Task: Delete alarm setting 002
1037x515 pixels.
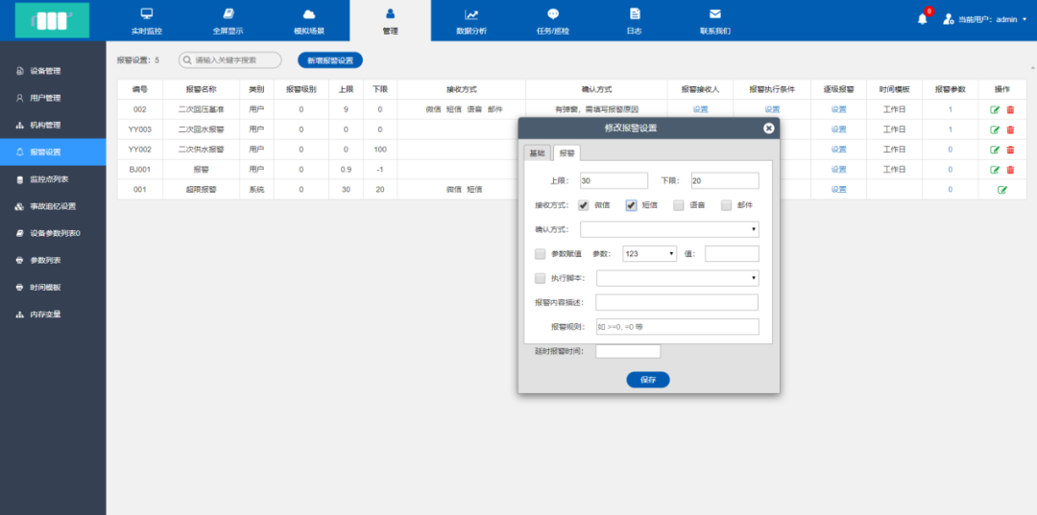Action: pyautogui.click(x=1010, y=109)
